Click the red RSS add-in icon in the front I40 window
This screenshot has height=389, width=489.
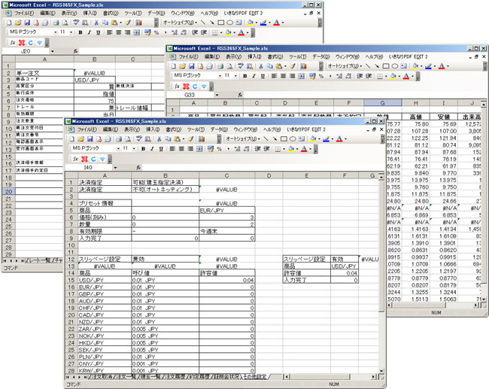click(84, 159)
